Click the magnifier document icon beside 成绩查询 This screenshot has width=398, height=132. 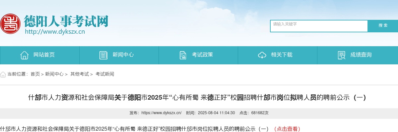341,55
